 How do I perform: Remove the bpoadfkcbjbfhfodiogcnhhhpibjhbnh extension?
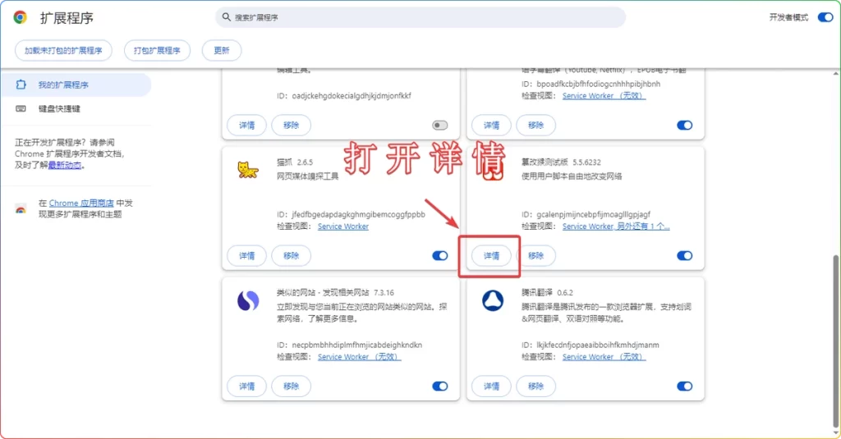click(x=535, y=126)
